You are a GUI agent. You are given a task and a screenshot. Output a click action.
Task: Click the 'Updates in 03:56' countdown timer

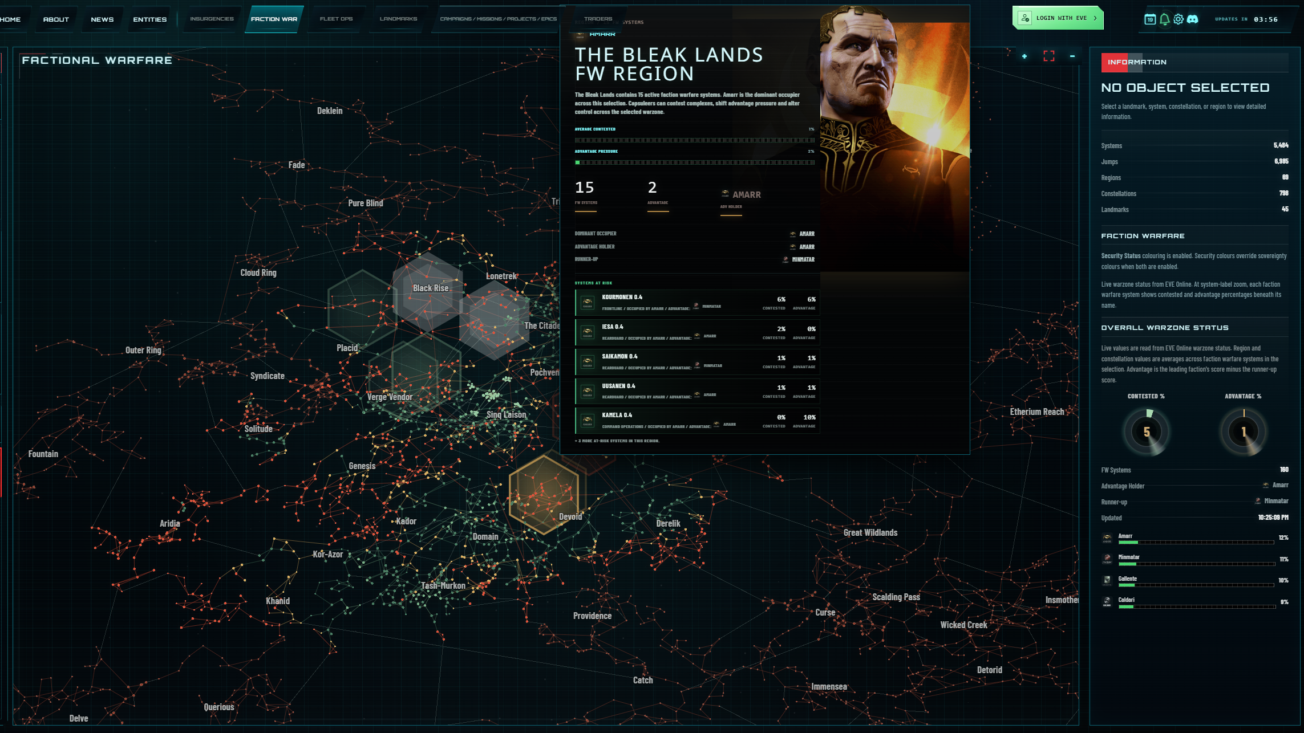pyautogui.click(x=1246, y=19)
